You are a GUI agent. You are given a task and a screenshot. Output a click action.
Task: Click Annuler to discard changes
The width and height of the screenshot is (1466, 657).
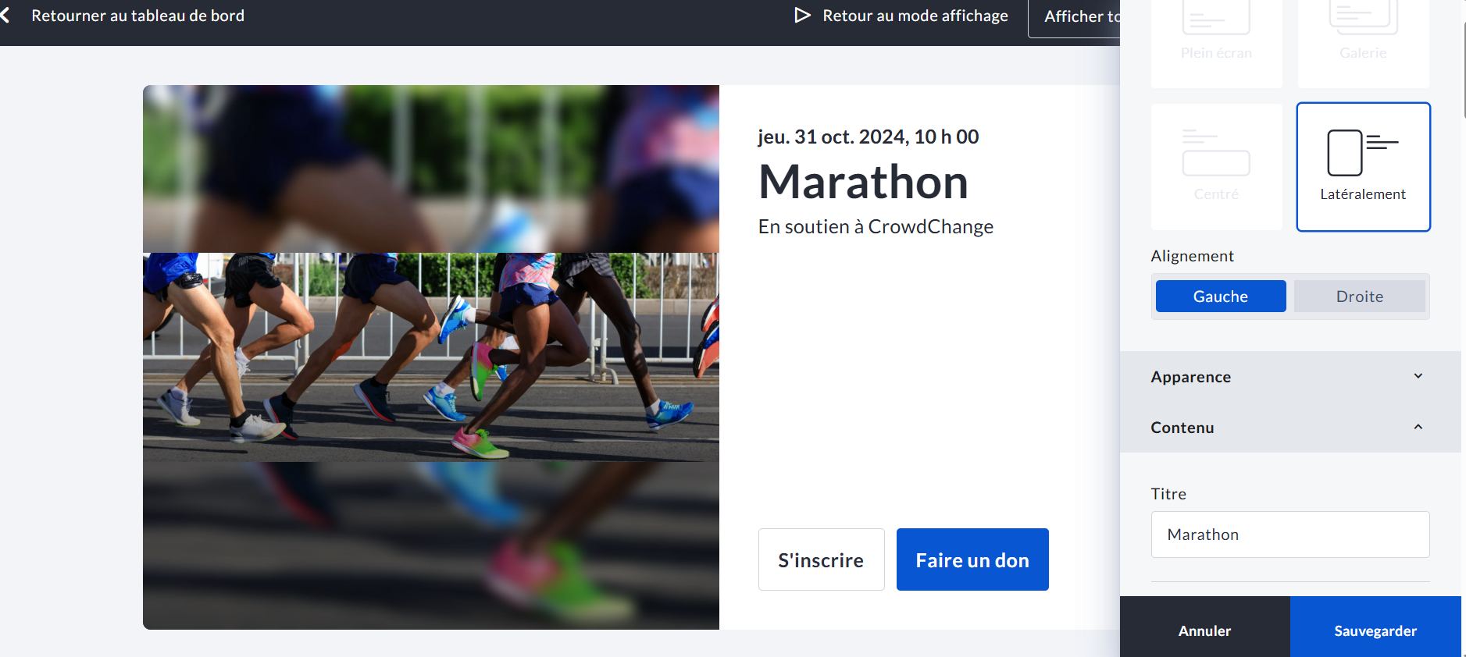coord(1204,630)
